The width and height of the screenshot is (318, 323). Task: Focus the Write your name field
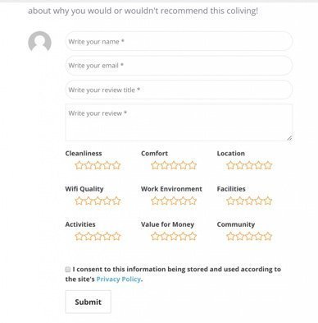click(179, 41)
